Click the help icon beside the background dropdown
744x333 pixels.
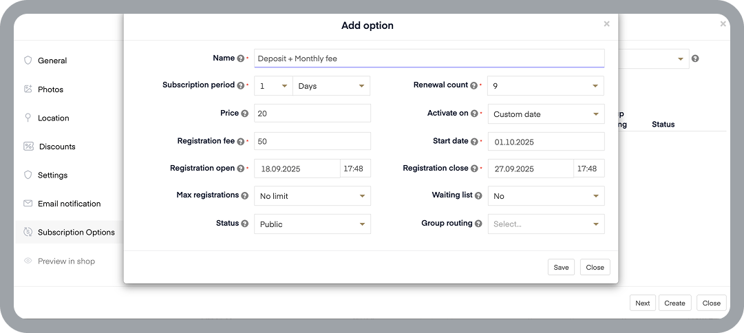pyautogui.click(x=695, y=58)
